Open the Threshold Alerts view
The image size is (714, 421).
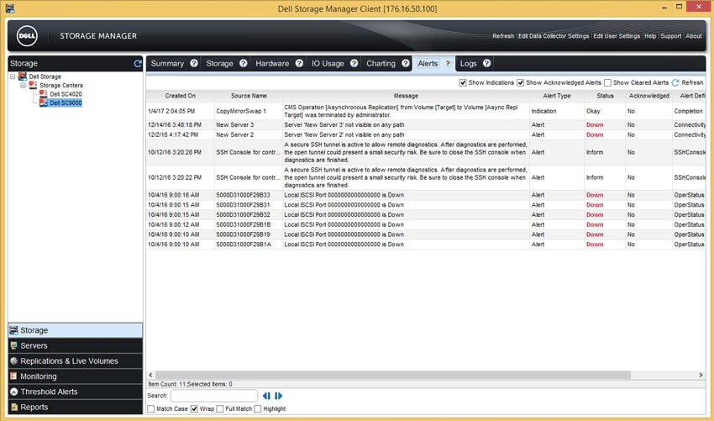point(75,392)
